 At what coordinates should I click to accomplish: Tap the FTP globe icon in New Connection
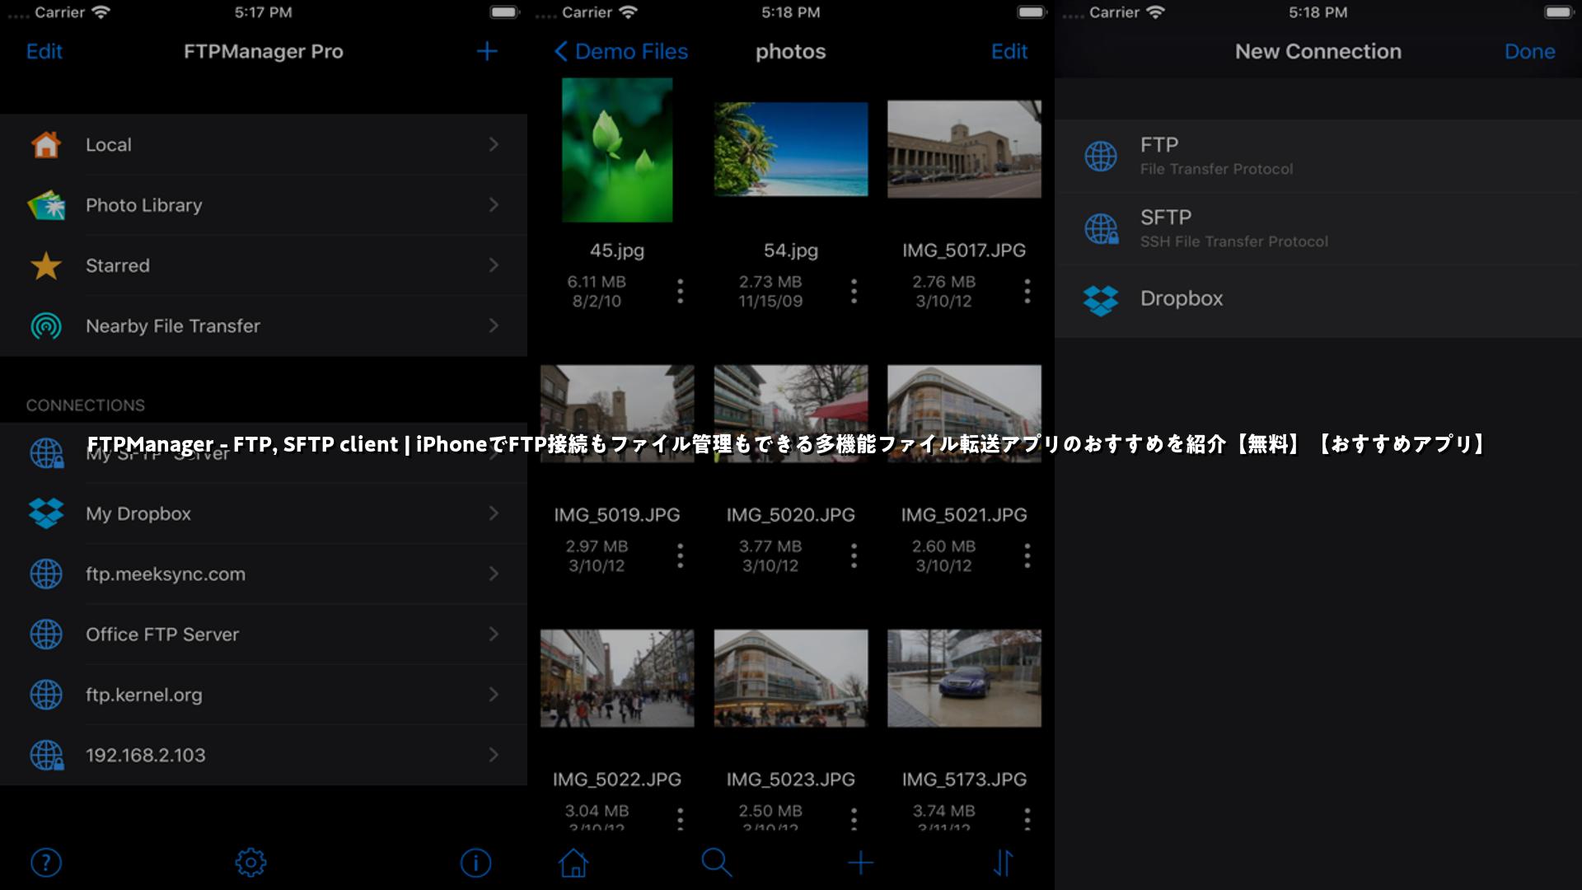1101,156
